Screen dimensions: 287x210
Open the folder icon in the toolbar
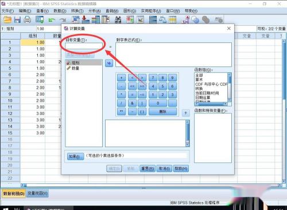point(7,19)
